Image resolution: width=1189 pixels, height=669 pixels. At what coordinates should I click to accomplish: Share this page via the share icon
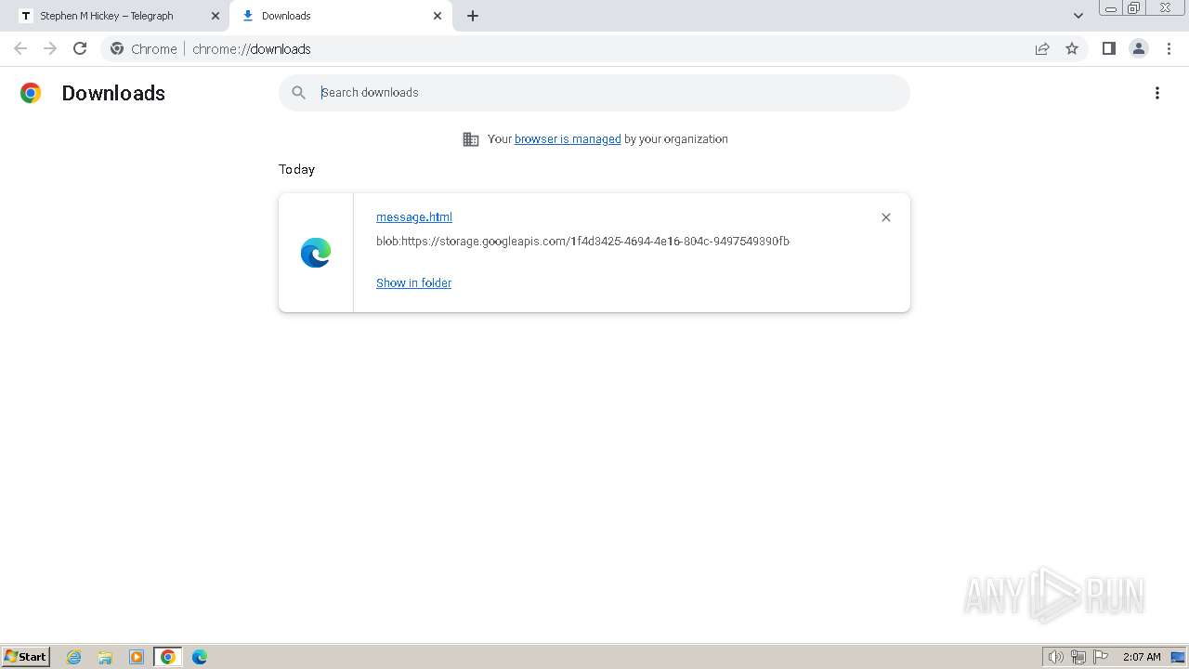[x=1042, y=48]
